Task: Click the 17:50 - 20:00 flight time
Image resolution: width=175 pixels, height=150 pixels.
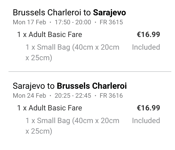Action: click(73, 22)
